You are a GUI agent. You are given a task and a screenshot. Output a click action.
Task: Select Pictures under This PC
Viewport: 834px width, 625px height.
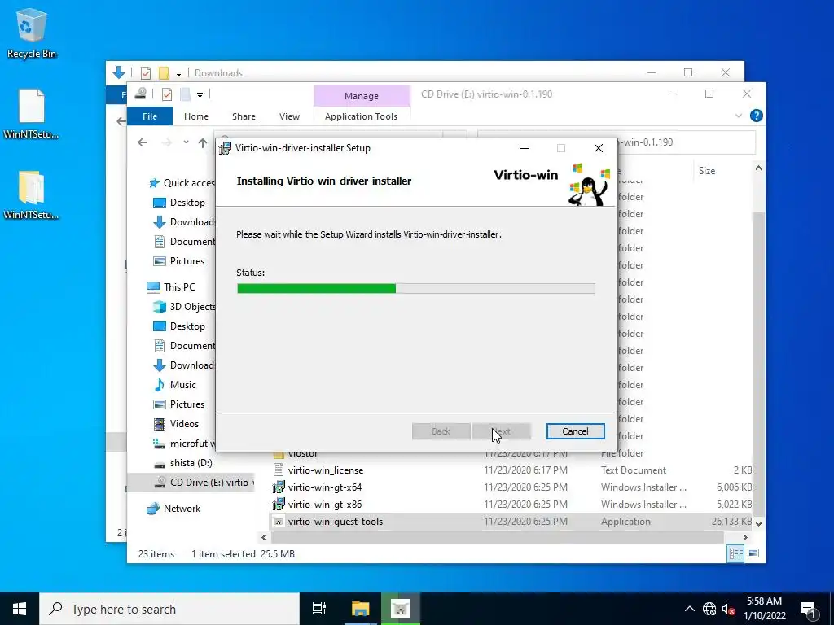[178, 404]
